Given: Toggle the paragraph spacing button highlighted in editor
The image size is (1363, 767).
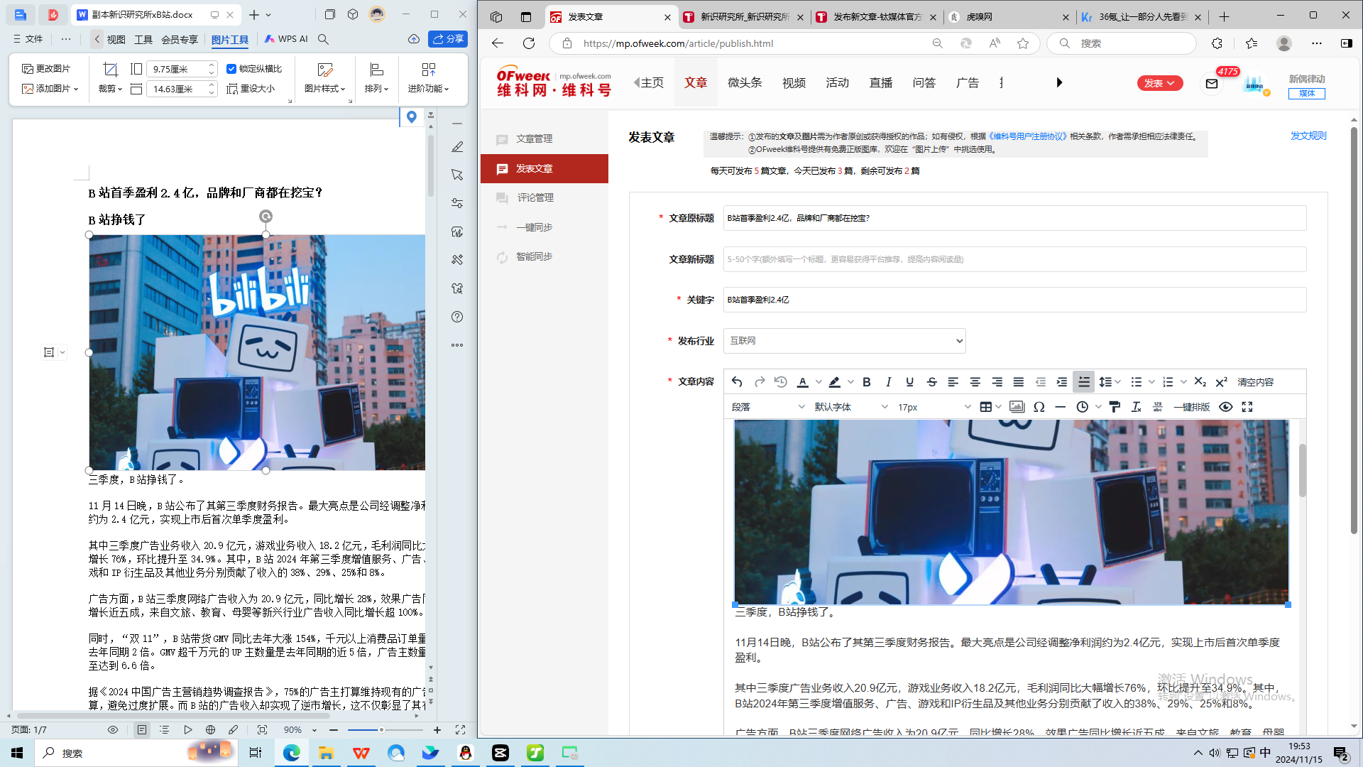Looking at the screenshot, I should [x=1084, y=382].
